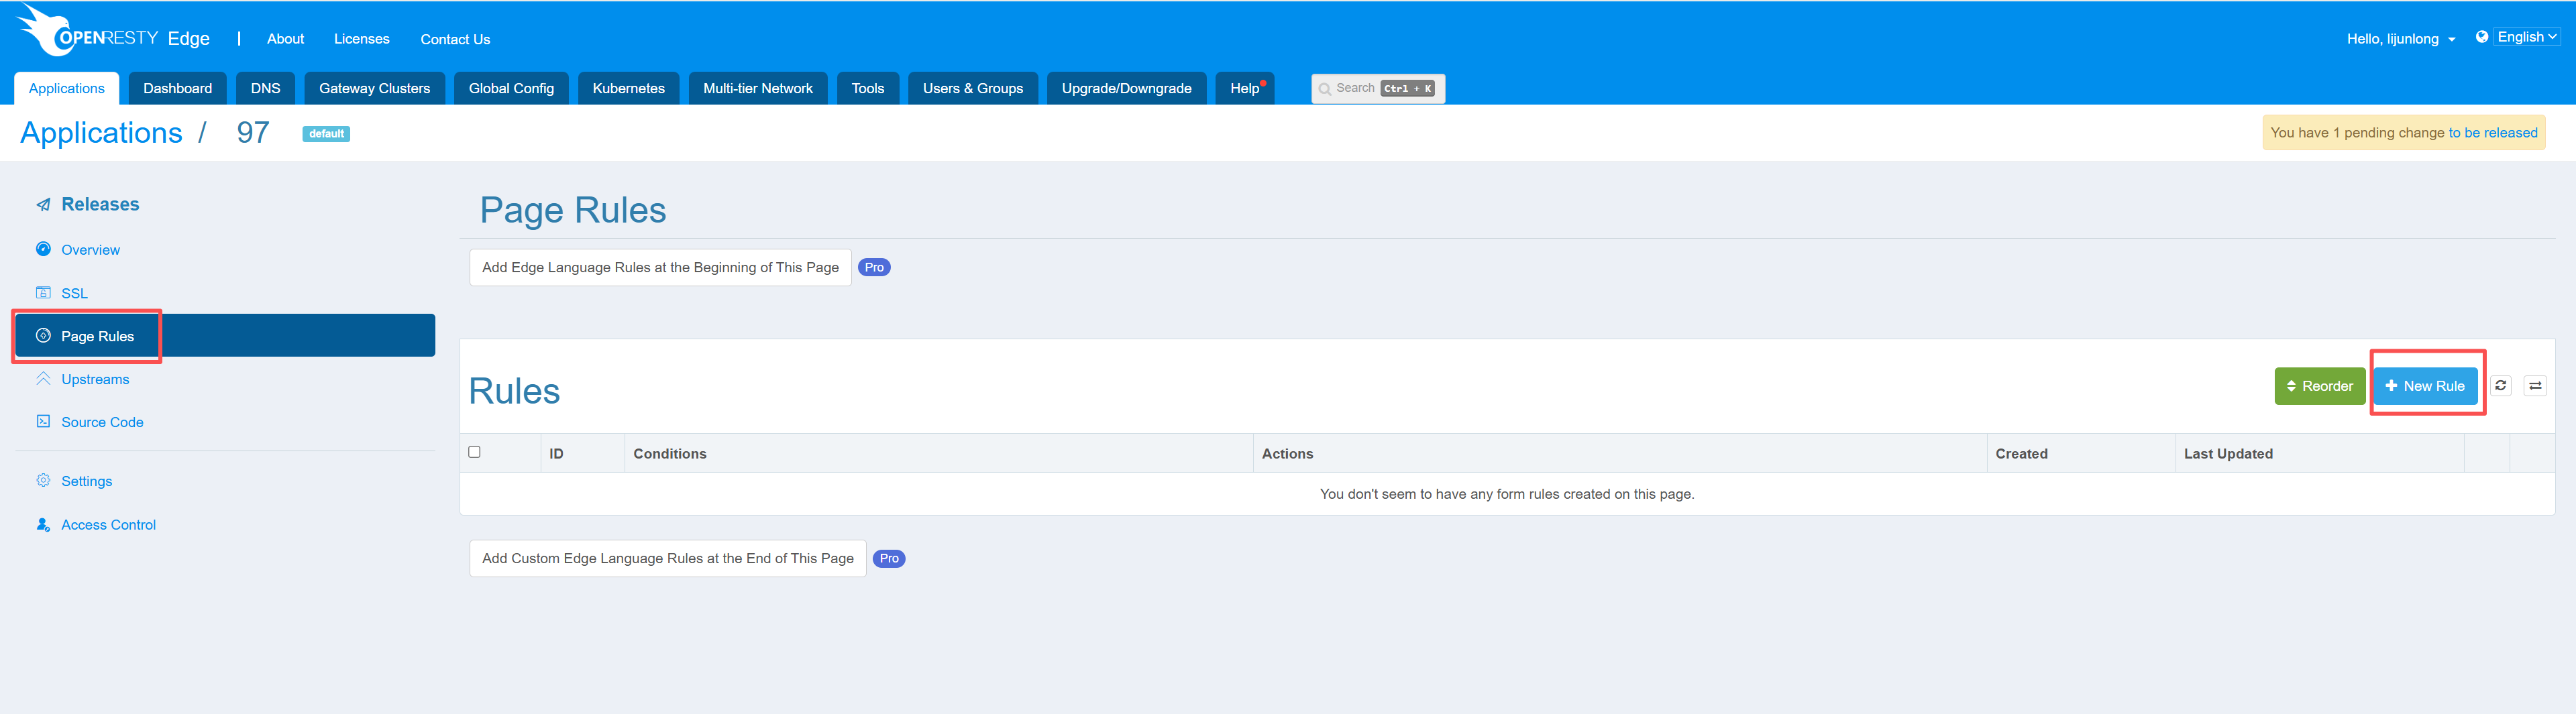Click the Releases paper plane icon

click(43, 205)
